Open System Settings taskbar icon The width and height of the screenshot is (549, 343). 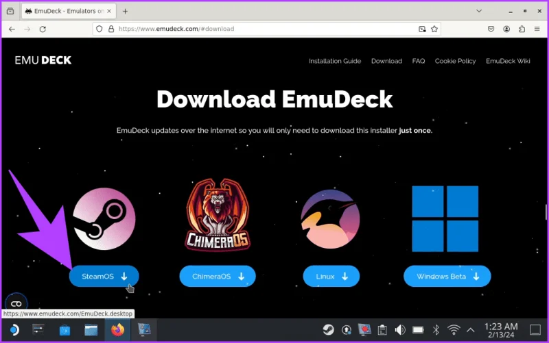tap(38, 330)
